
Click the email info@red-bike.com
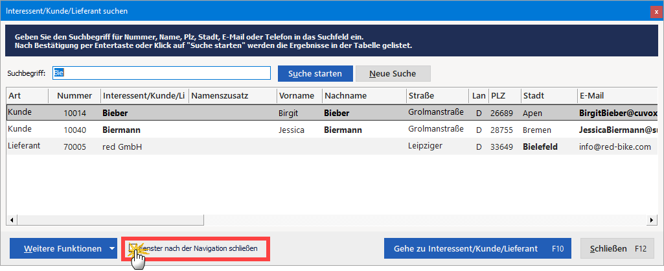[615, 147]
